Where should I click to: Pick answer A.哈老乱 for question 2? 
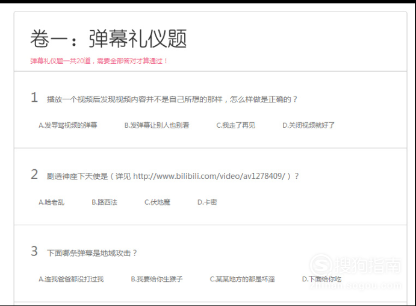51,202
